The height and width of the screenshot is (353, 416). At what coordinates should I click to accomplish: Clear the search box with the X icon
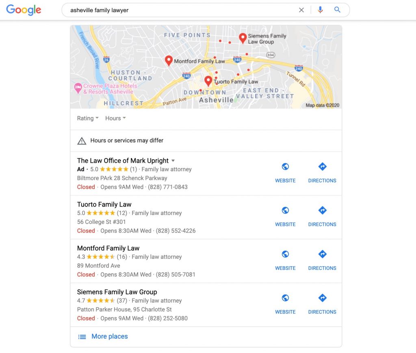[x=301, y=10]
